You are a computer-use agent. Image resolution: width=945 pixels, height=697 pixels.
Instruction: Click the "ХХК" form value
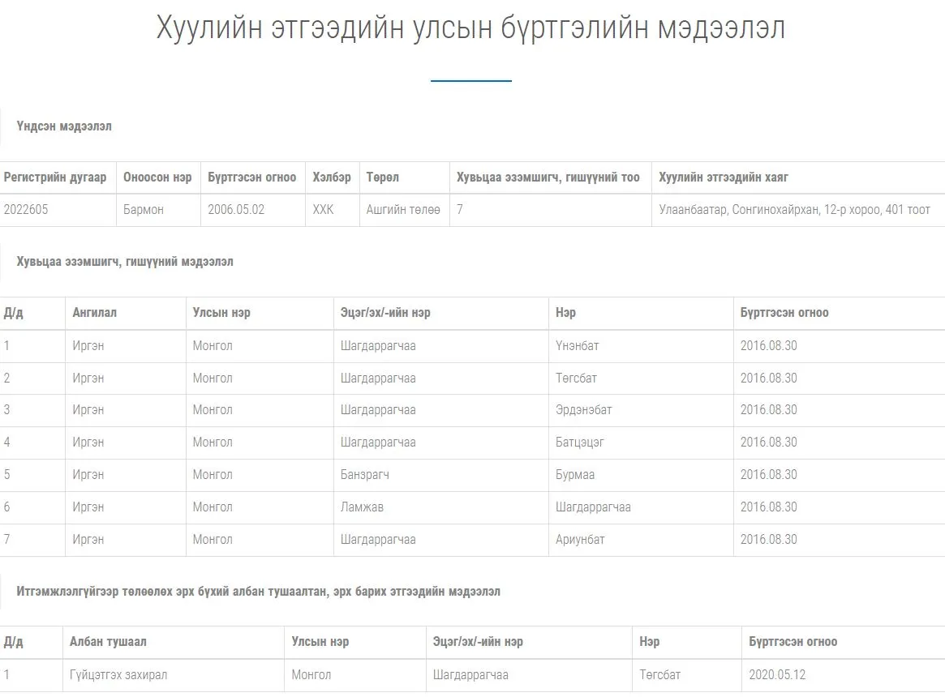(323, 210)
